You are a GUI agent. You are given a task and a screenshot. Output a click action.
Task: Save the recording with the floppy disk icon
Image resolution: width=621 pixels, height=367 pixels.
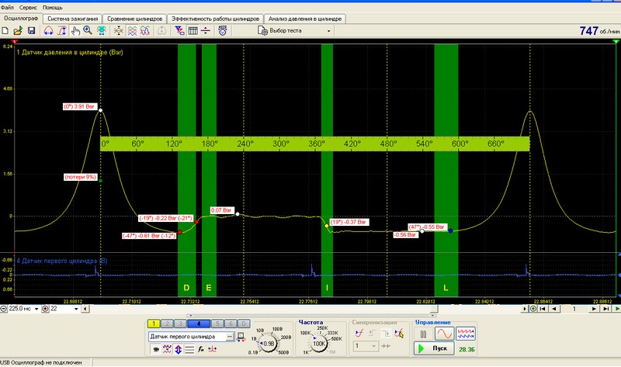click(31, 30)
